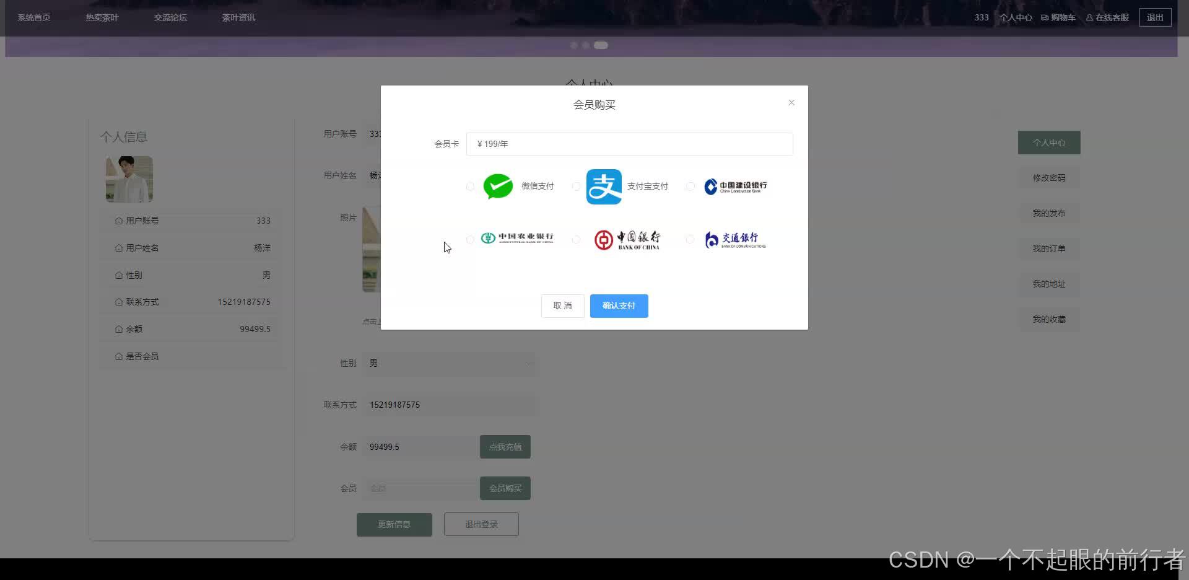Click the home icon beside 用户姓名
The width and height of the screenshot is (1189, 580).
(x=119, y=248)
